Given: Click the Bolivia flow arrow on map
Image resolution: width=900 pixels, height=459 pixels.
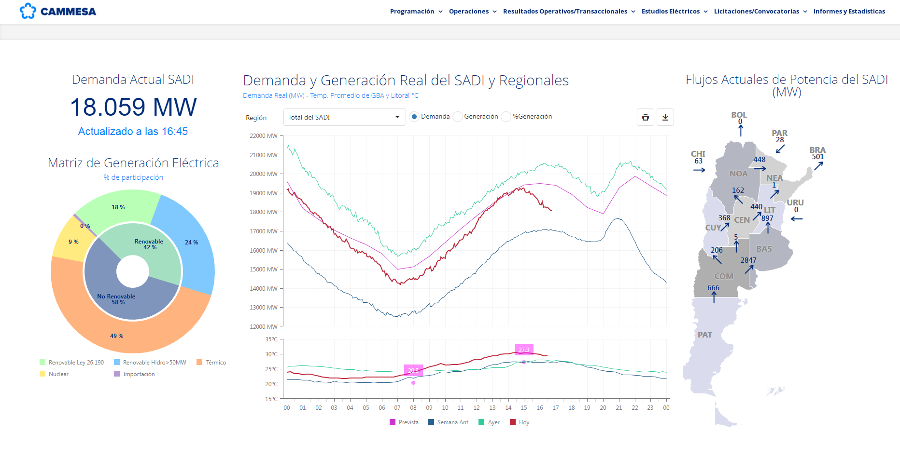Looking at the screenshot, I should tap(741, 130).
